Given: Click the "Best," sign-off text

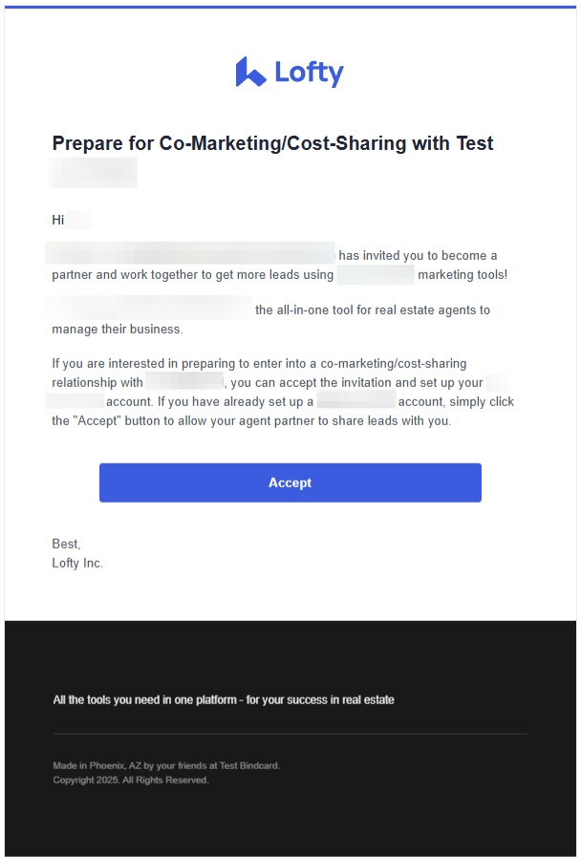Looking at the screenshot, I should tap(67, 544).
